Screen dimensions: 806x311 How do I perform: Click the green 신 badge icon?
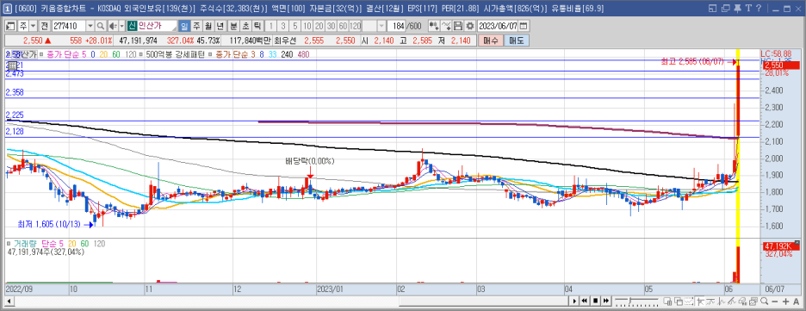pyautogui.click(x=132, y=26)
